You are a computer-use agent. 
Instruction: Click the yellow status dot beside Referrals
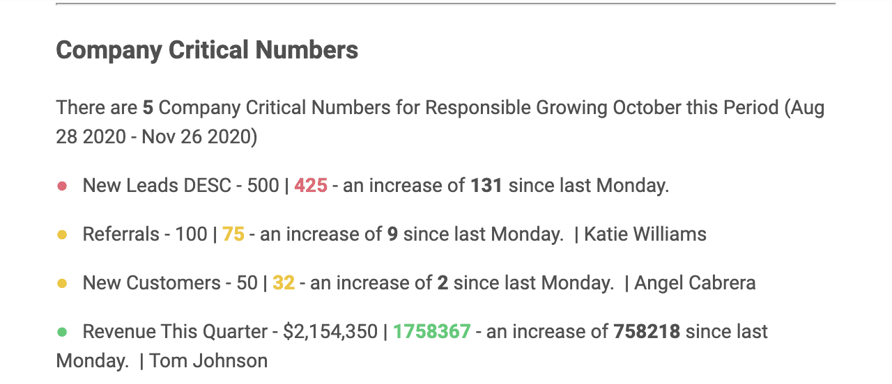coord(62,234)
